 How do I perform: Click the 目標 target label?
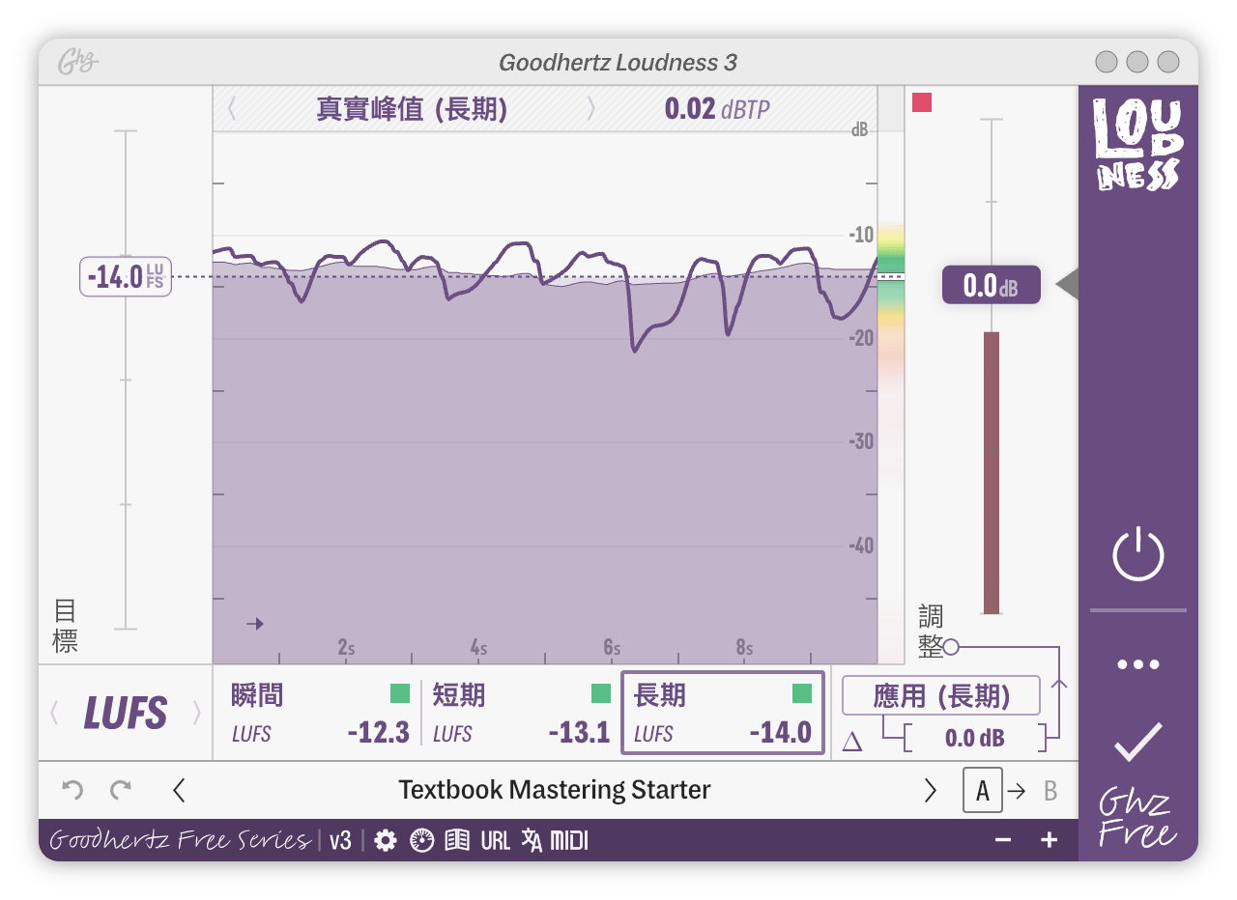pyautogui.click(x=65, y=625)
